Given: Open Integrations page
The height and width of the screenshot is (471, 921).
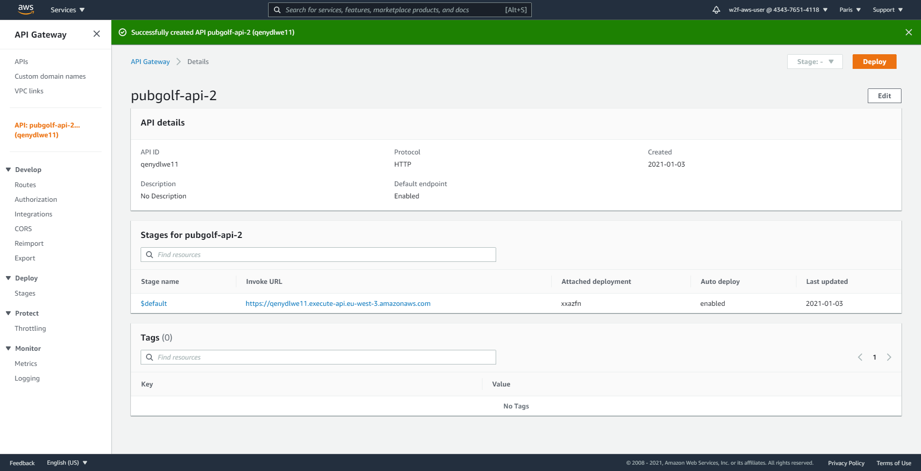Looking at the screenshot, I should [x=33, y=214].
